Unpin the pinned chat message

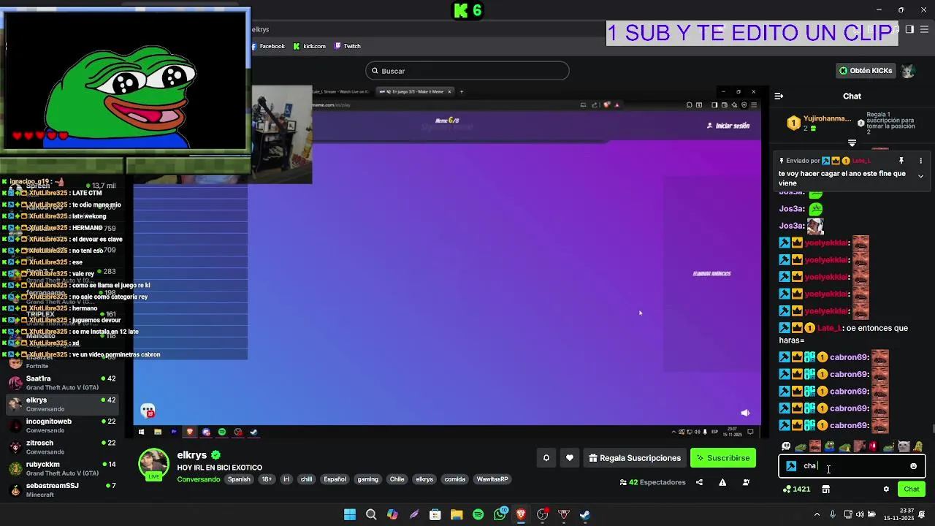(901, 161)
